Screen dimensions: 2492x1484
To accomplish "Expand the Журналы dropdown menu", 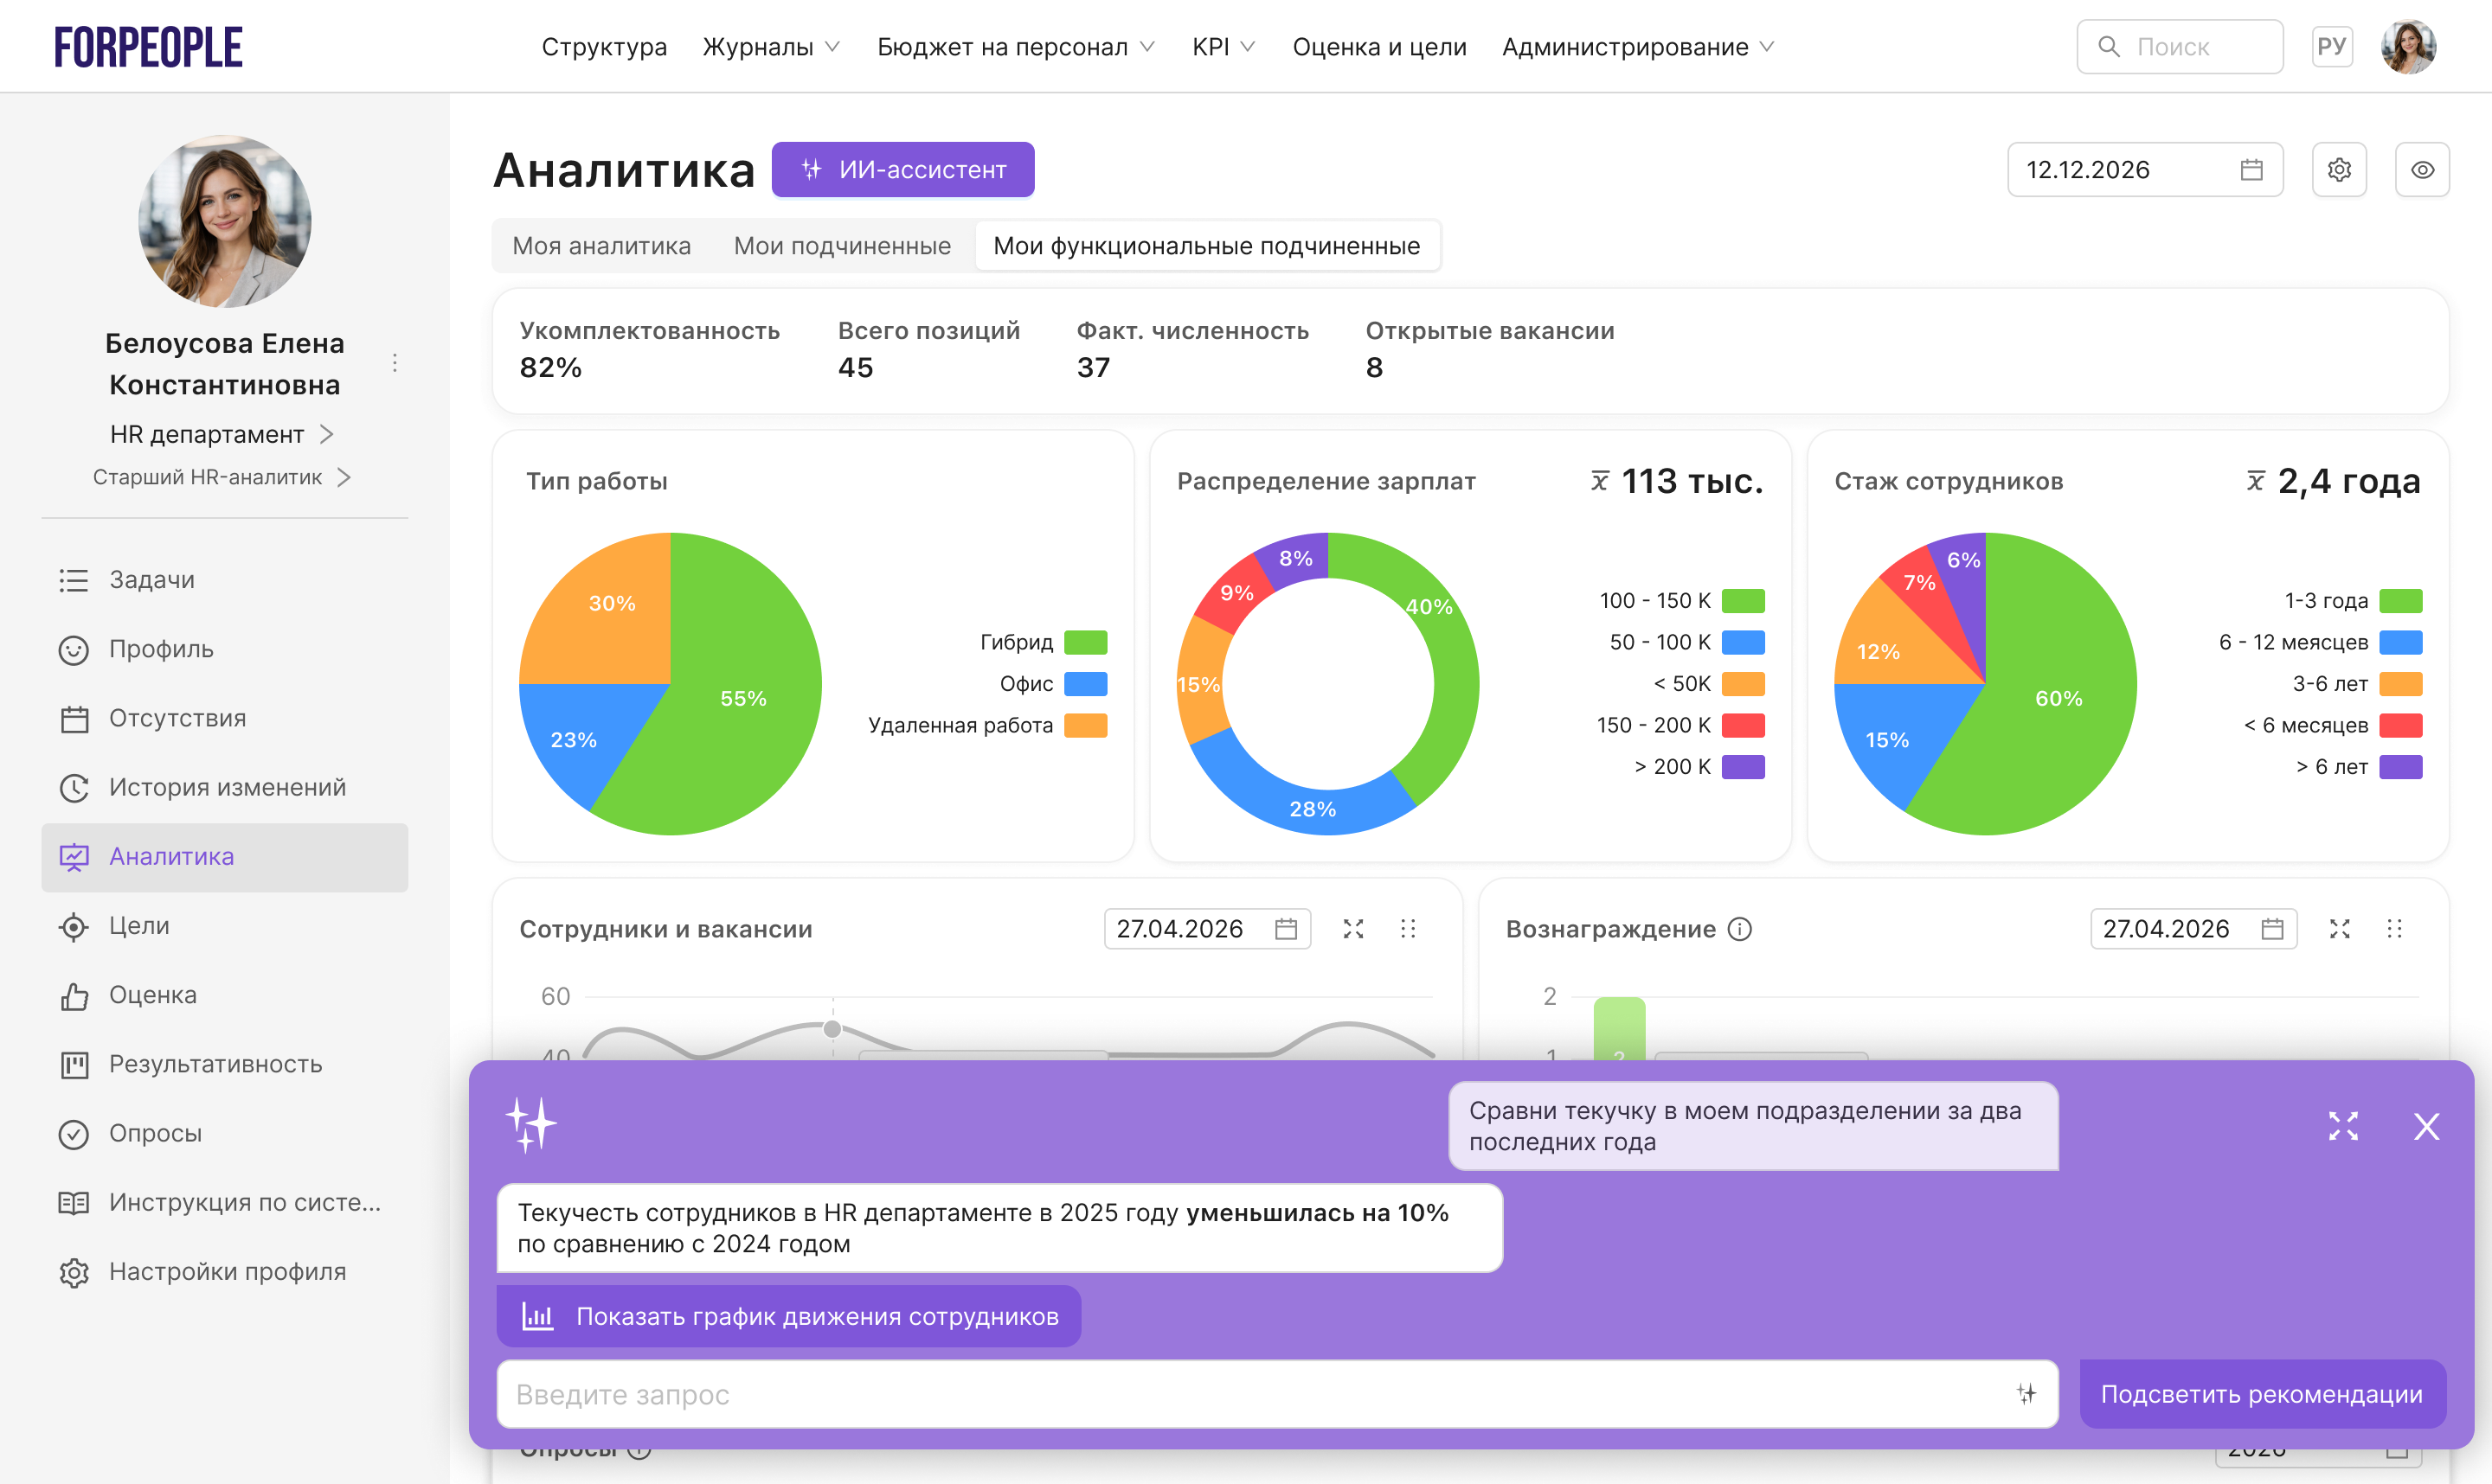I will pos(770,47).
